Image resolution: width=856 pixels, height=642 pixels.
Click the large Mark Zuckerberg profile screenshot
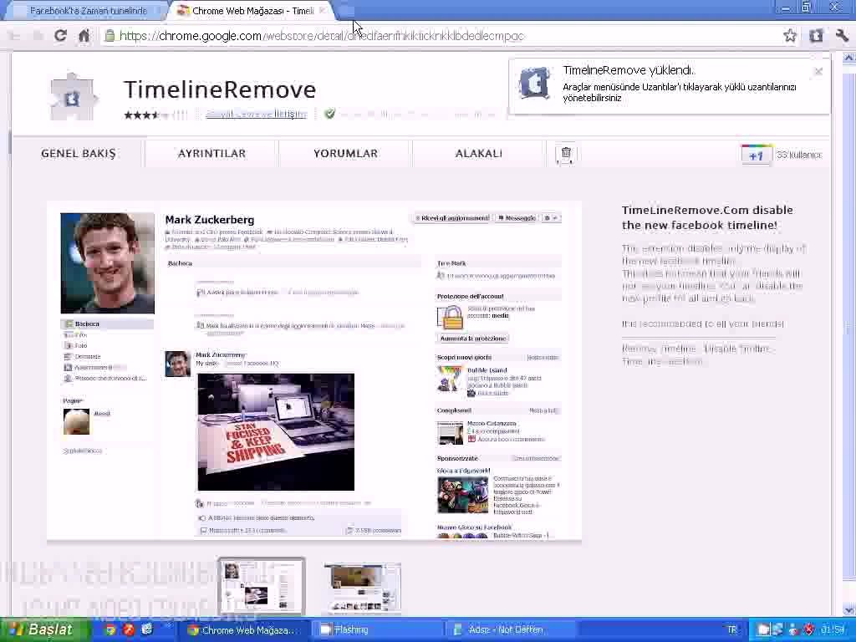coord(314,371)
